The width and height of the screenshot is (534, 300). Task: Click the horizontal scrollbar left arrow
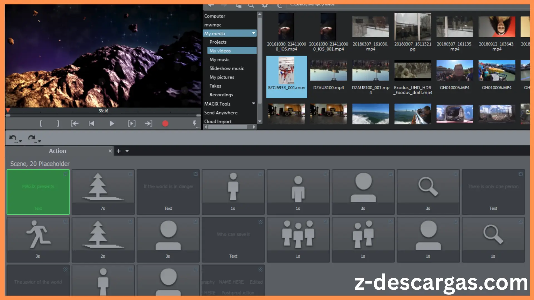[206, 127]
